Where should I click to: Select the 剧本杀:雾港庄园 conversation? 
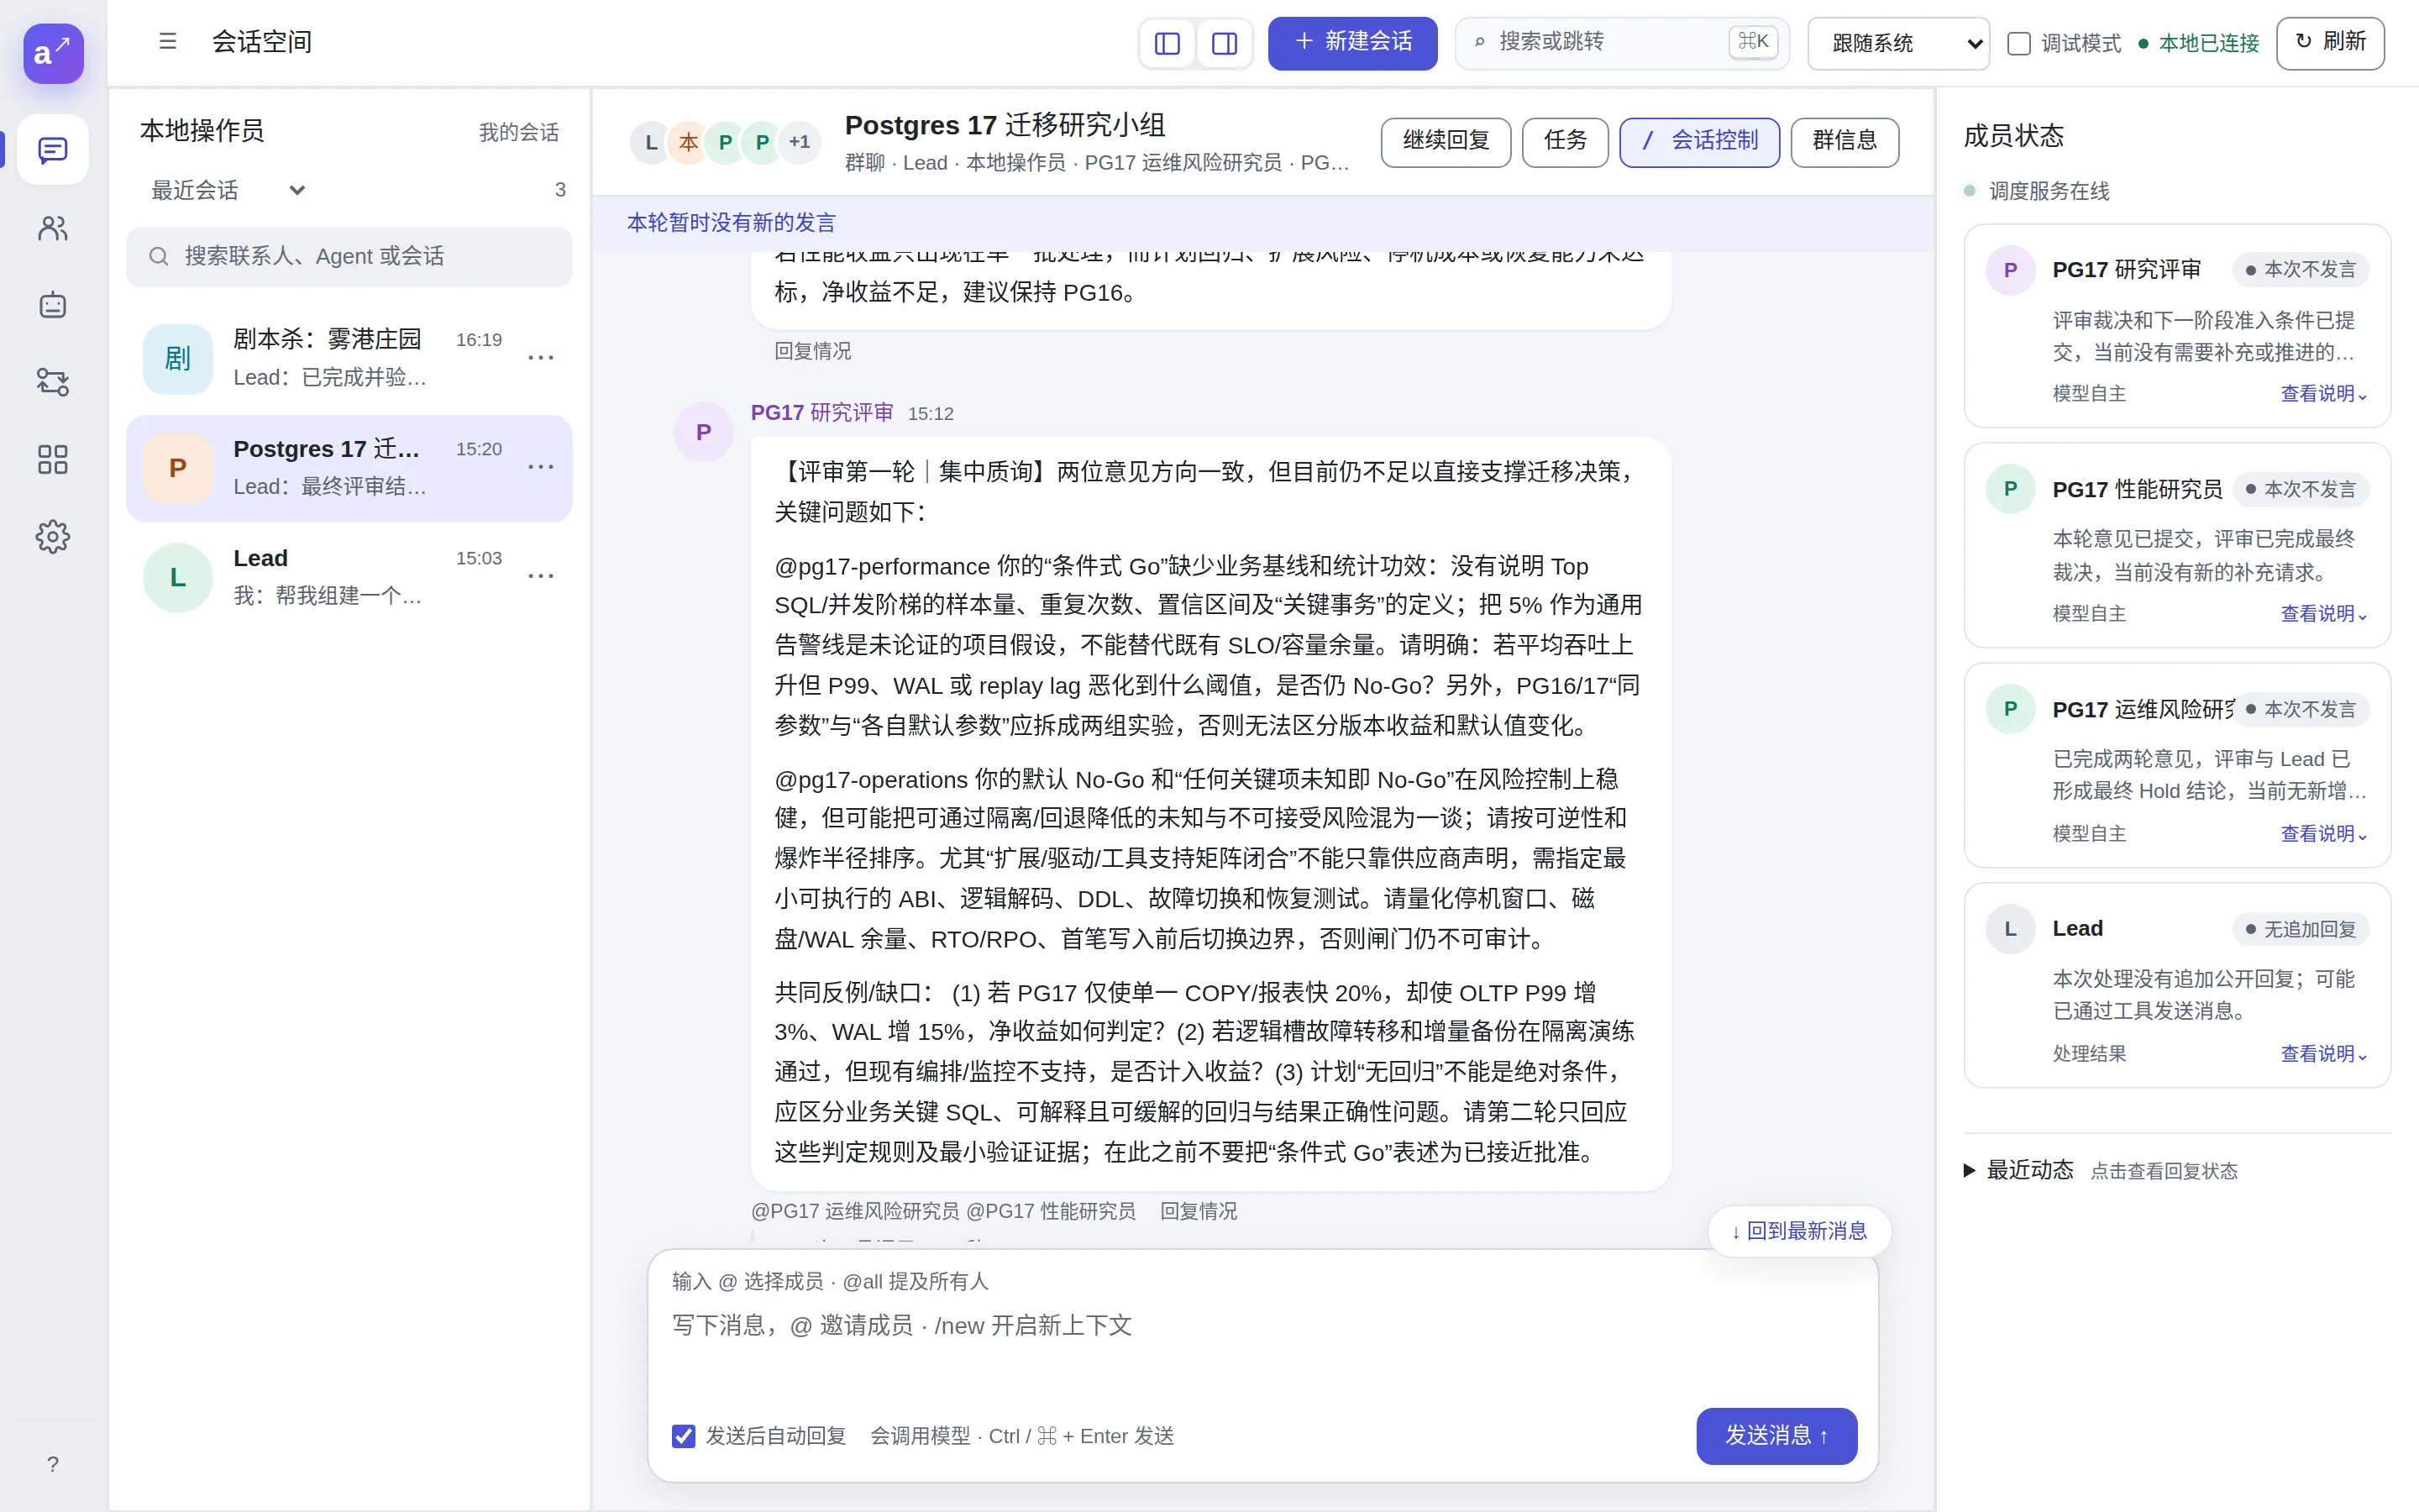click(x=349, y=358)
